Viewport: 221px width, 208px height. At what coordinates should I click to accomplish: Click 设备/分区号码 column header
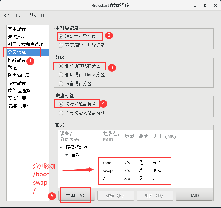[80, 137]
